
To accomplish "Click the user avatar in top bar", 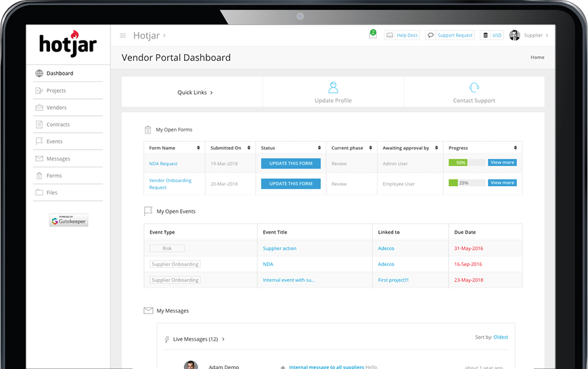I will tap(514, 35).
